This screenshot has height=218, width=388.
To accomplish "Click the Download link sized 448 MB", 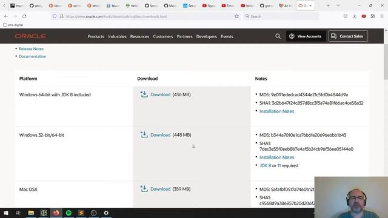I will click(160, 134).
